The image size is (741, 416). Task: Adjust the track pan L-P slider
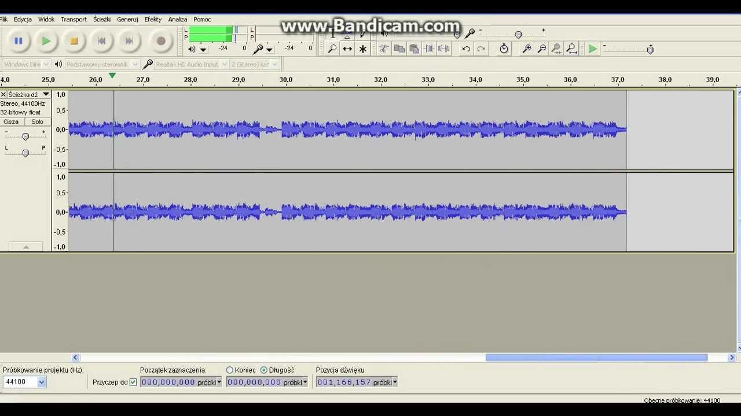tap(25, 153)
